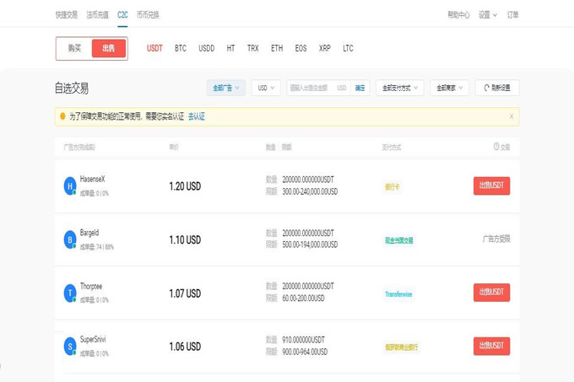Confirm amount with 确定 button
The image size is (574, 382).
tap(360, 88)
